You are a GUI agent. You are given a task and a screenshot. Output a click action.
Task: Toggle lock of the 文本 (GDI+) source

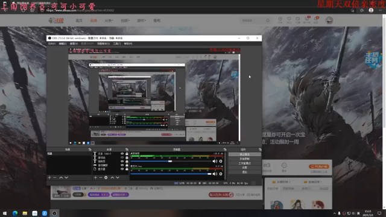tap(127, 154)
